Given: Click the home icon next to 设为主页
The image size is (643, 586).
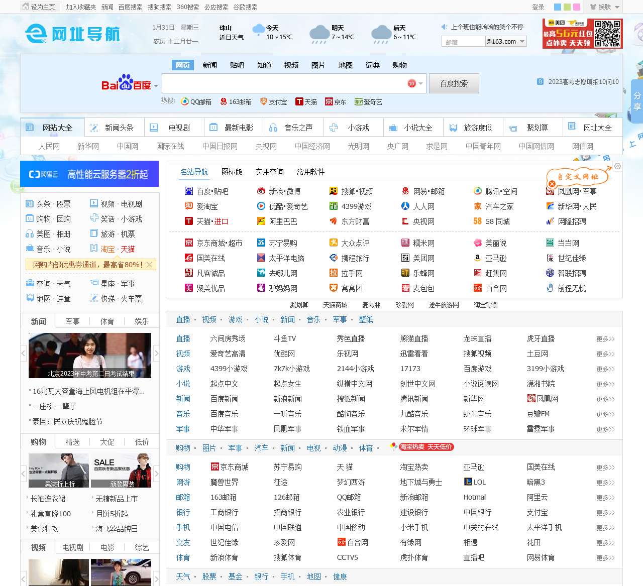Looking at the screenshot, I should pyautogui.click(x=26, y=7).
